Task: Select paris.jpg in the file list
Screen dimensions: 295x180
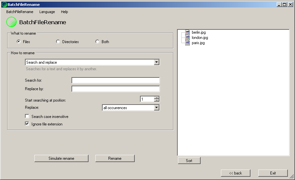Action: coord(198,43)
